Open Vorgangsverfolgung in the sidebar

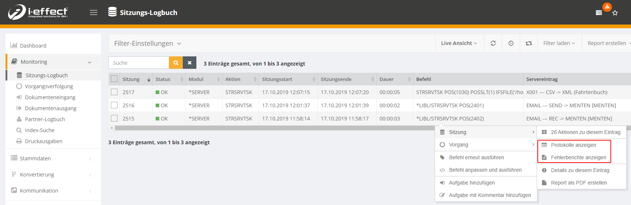[x=49, y=86]
